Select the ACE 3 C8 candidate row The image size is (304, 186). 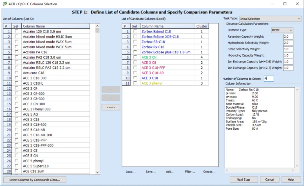coord(165,63)
